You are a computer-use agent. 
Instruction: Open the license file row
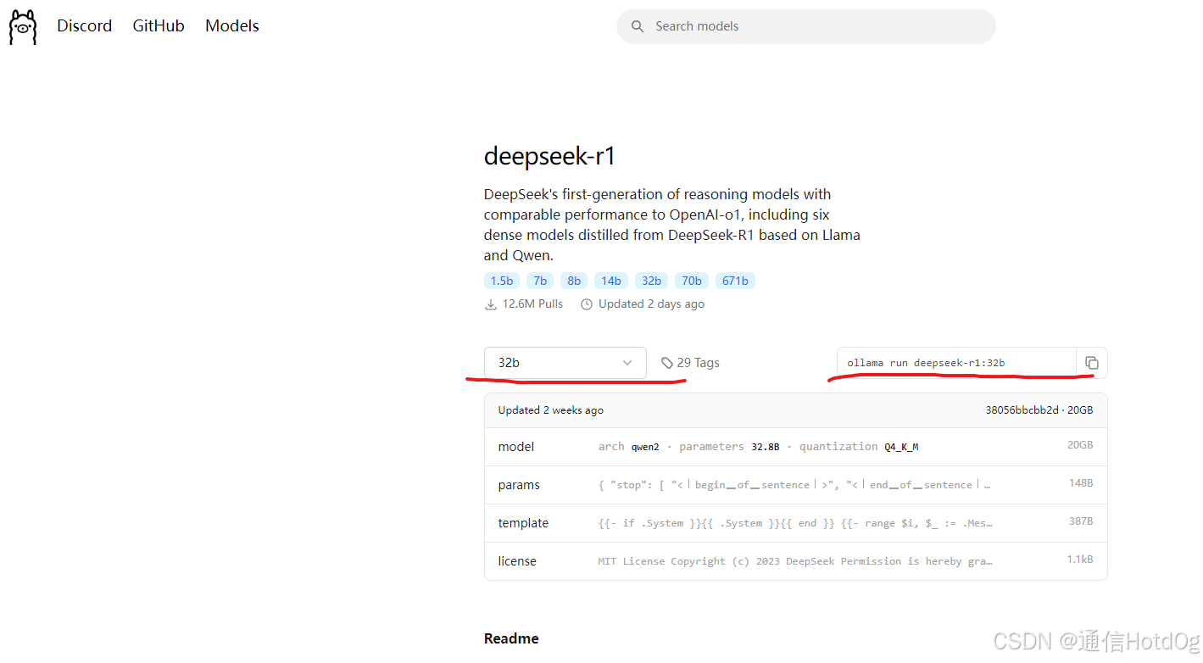click(x=795, y=561)
